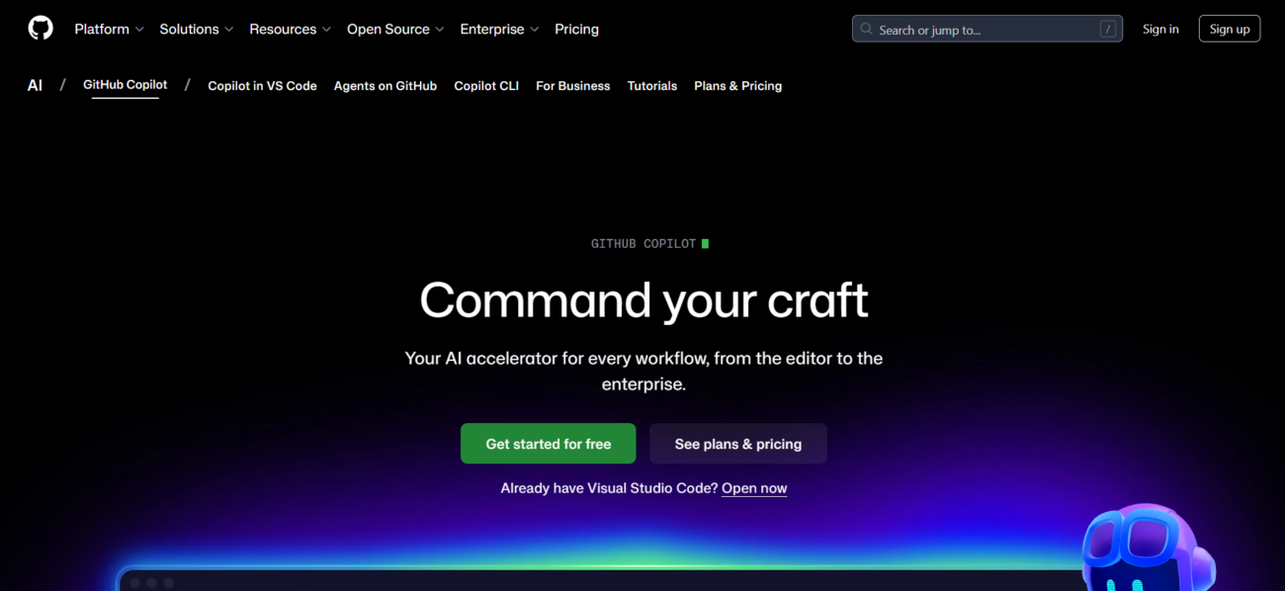Expand the Platform dropdown
The height and width of the screenshot is (591, 1285).
pos(109,29)
